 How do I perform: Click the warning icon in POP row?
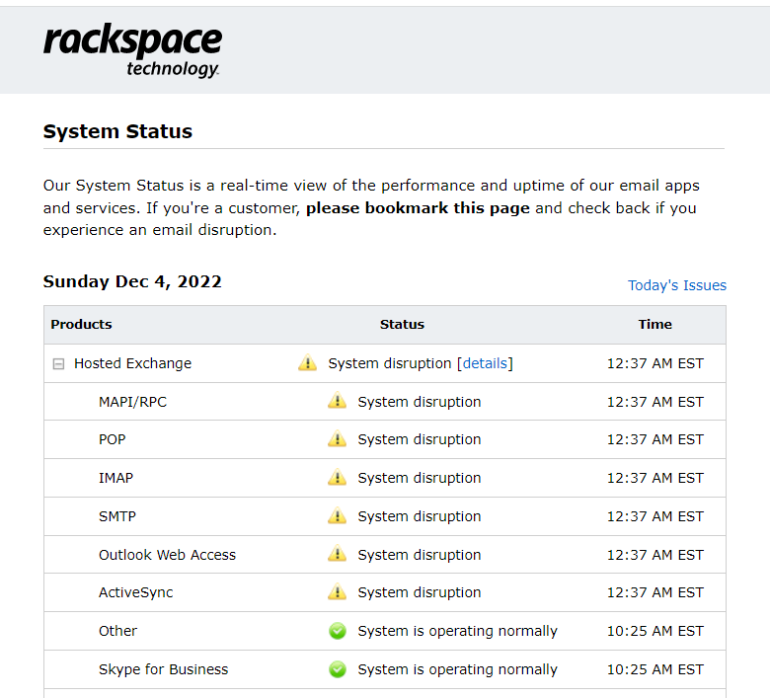[337, 438]
